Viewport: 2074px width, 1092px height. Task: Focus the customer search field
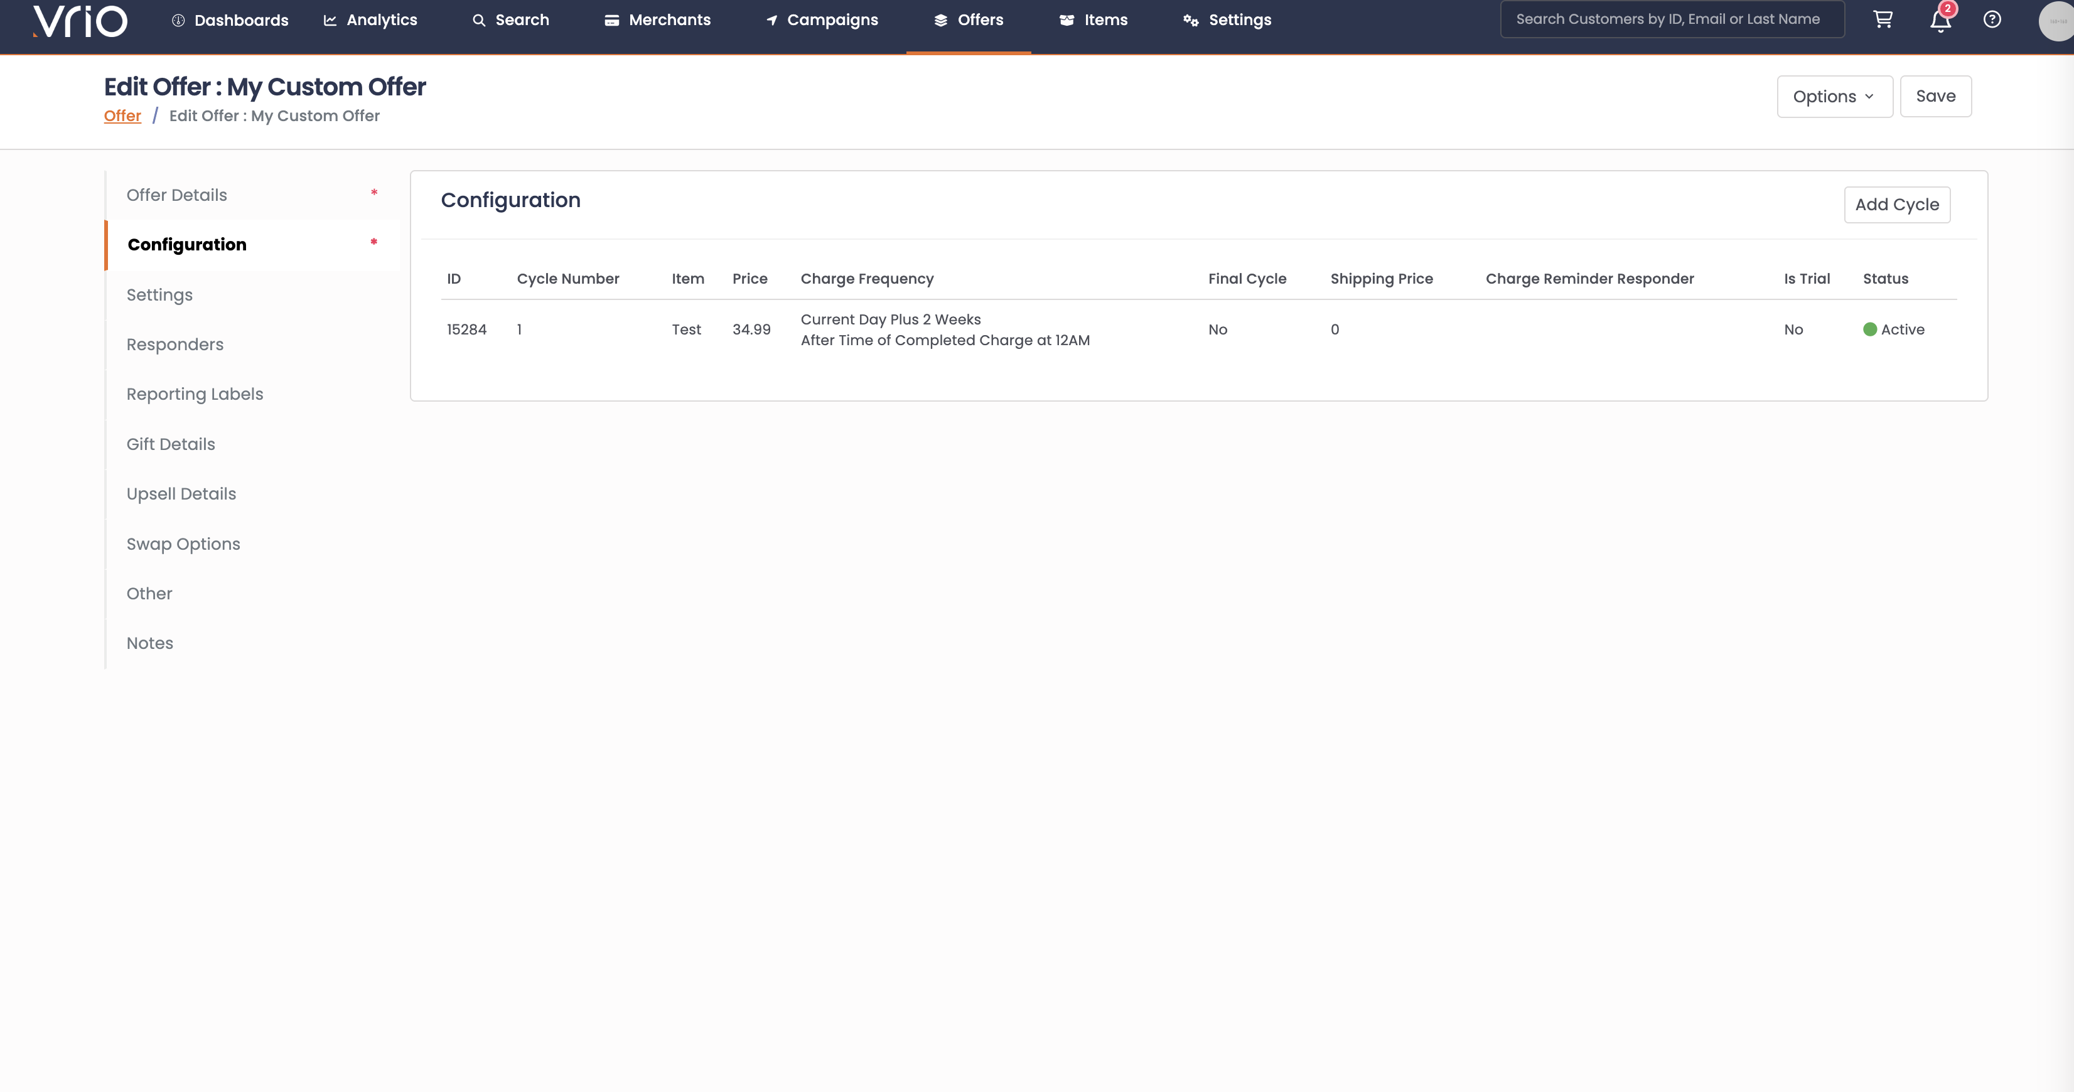(1672, 19)
